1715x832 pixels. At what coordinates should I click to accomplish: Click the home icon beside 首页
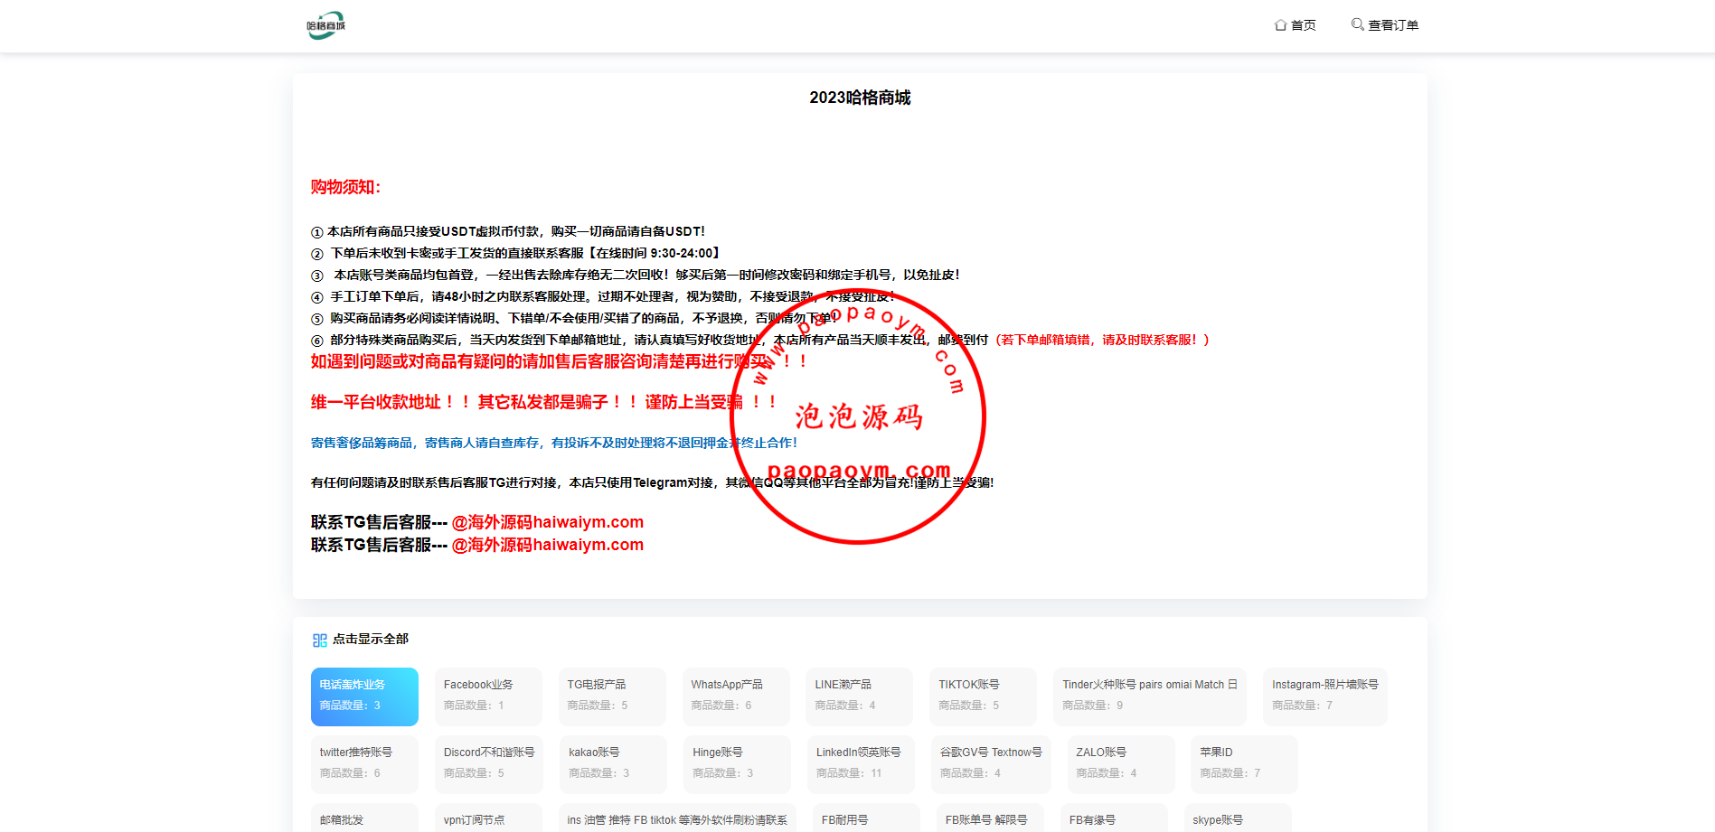click(1279, 24)
